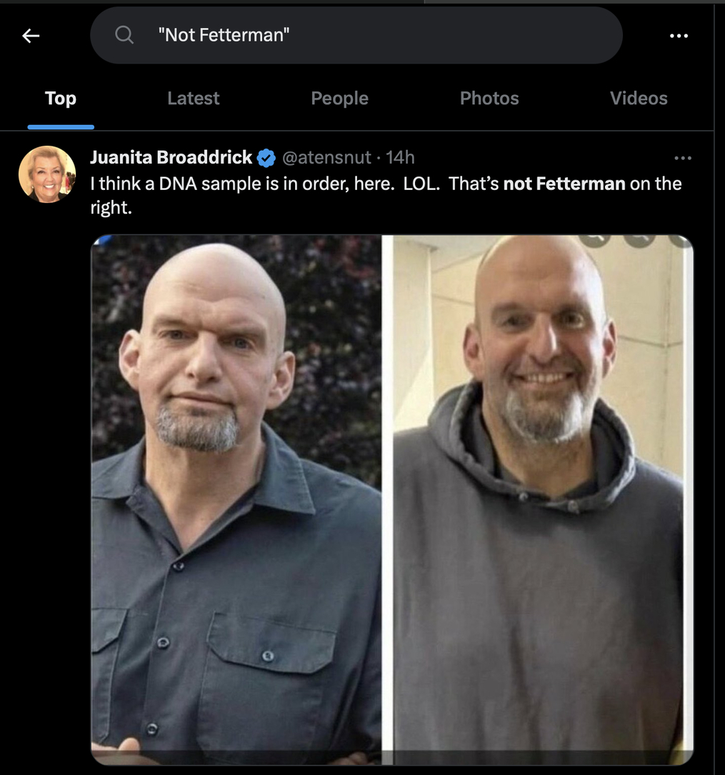Open Juanita Broaddrick's profile avatar
Viewport: 725px width, 775px height.
click(x=47, y=174)
